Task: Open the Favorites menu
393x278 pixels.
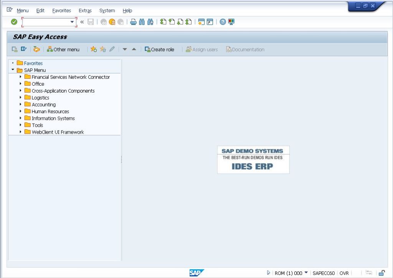Action: click(61, 10)
